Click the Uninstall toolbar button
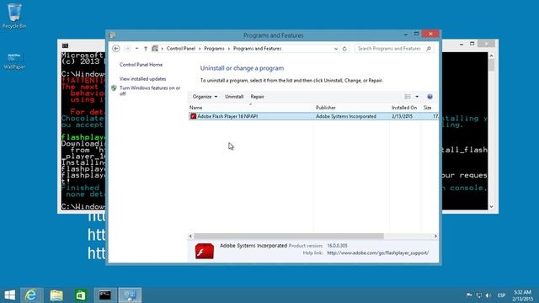 tap(234, 97)
